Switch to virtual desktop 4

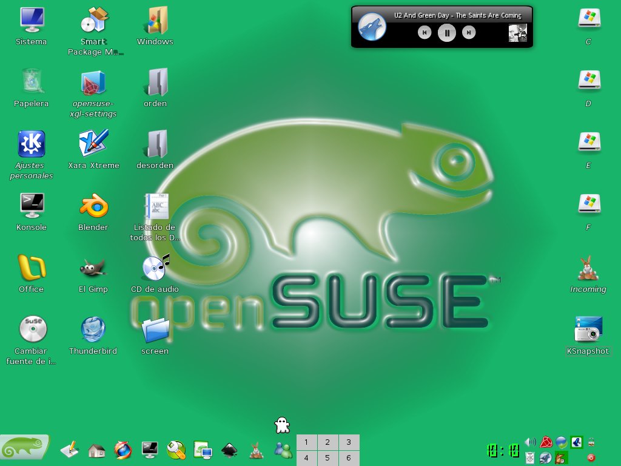click(x=306, y=458)
